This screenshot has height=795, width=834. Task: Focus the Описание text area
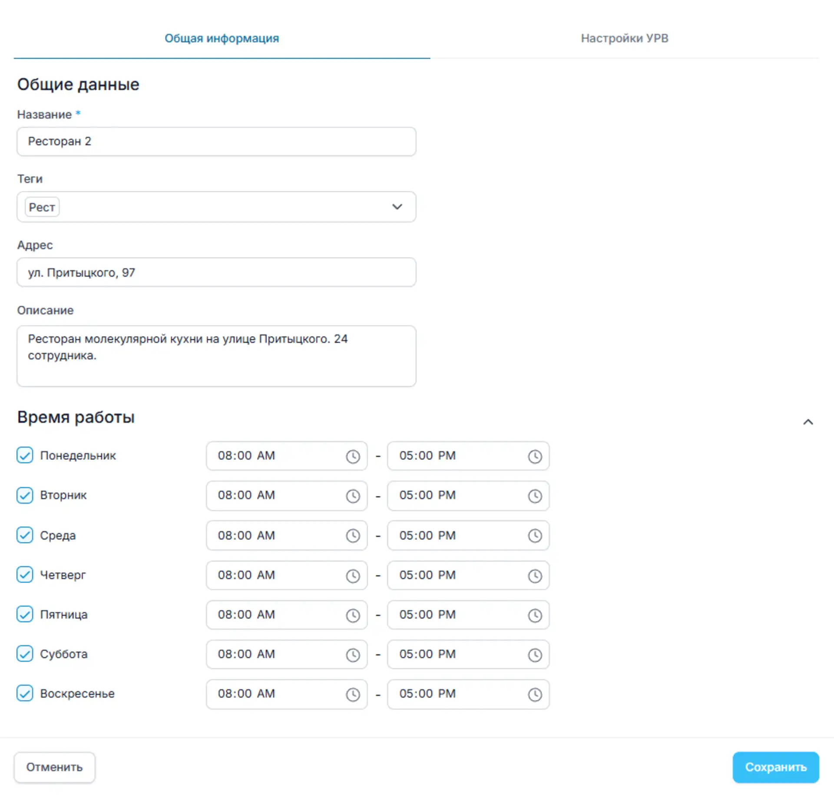[x=216, y=356]
